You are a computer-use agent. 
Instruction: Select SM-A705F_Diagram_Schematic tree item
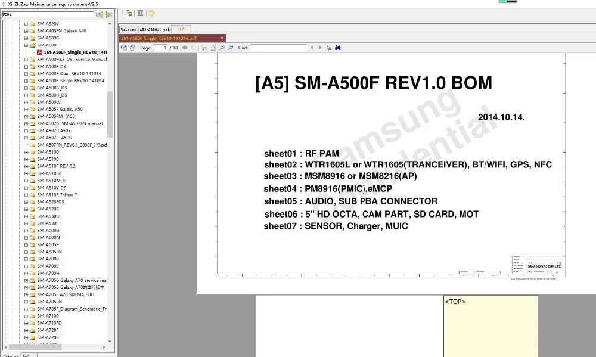point(72,309)
